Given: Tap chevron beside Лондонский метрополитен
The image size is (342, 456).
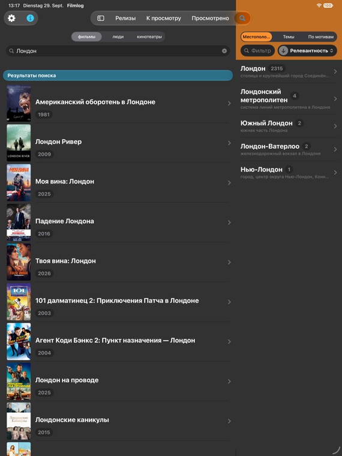Looking at the screenshot, I should [335, 99].
